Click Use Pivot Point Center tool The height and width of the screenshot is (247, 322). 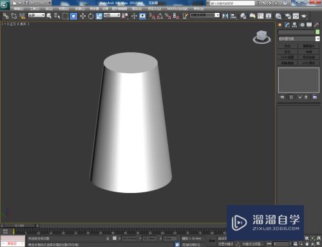[x=125, y=16]
